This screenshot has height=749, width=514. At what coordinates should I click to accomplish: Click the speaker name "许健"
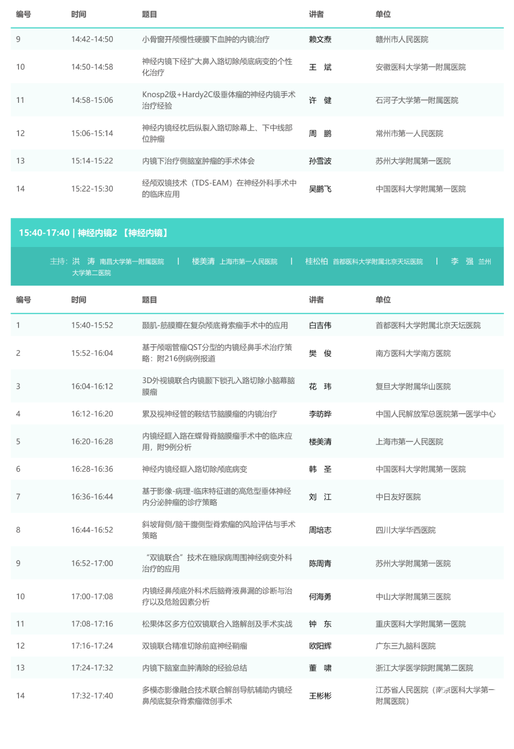tap(320, 100)
